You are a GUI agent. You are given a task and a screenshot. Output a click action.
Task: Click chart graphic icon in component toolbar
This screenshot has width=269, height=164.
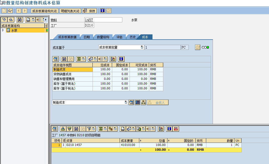coord(113,59)
